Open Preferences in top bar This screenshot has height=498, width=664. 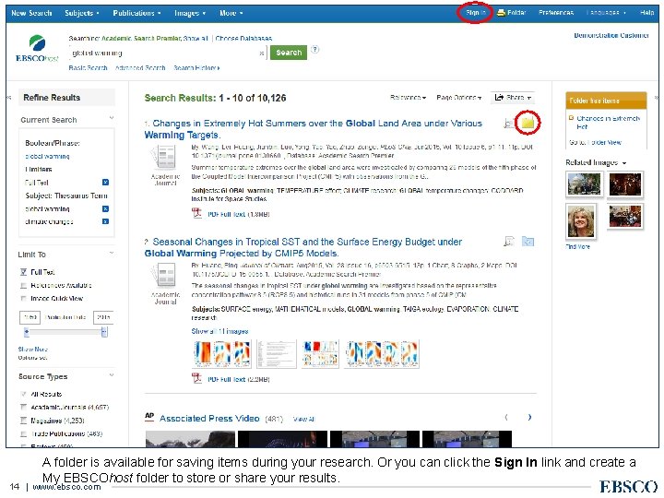(x=556, y=13)
